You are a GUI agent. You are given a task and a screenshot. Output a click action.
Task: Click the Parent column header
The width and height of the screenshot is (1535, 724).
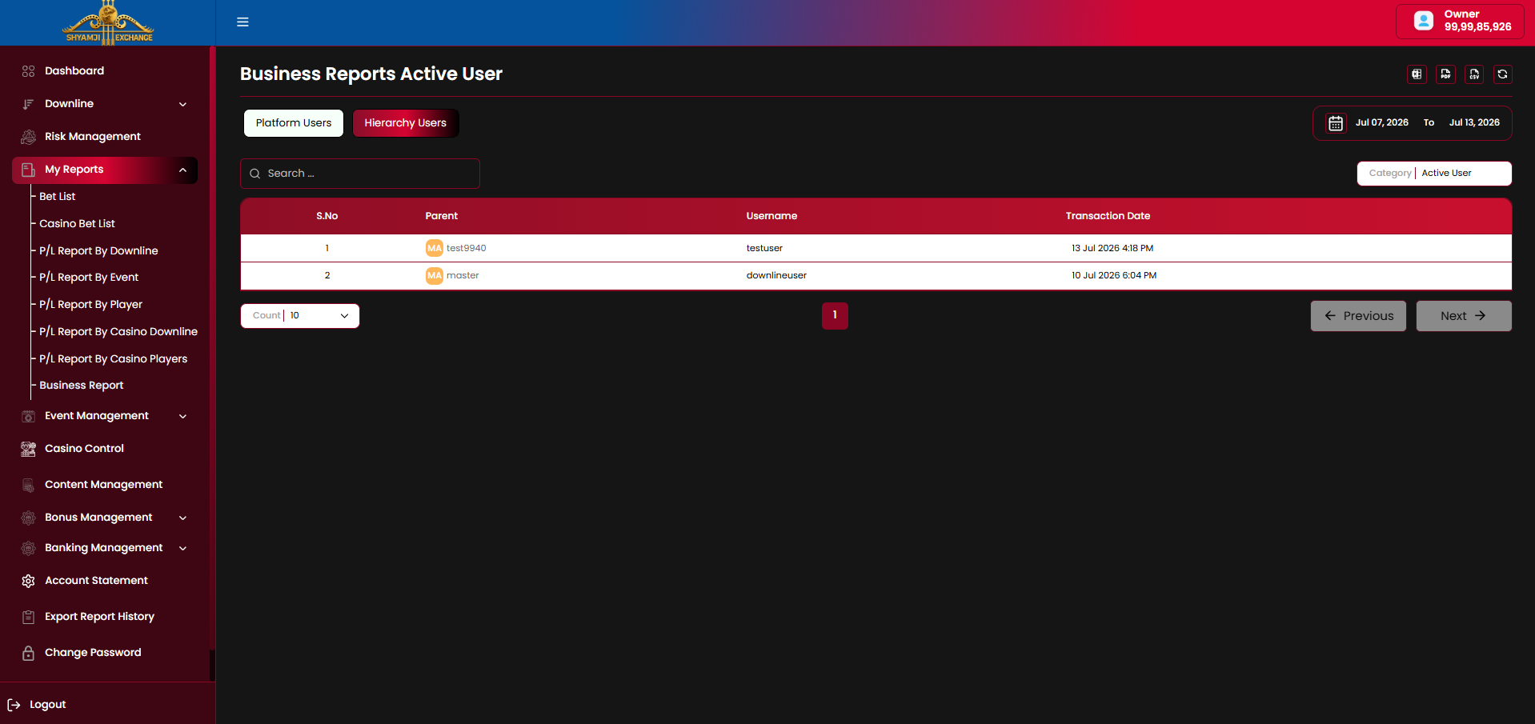(x=442, y=216)
